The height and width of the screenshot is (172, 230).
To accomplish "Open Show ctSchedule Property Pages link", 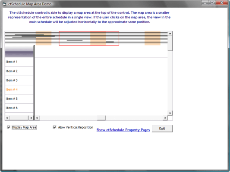I will pyautogui.click(x=123, y=130).
